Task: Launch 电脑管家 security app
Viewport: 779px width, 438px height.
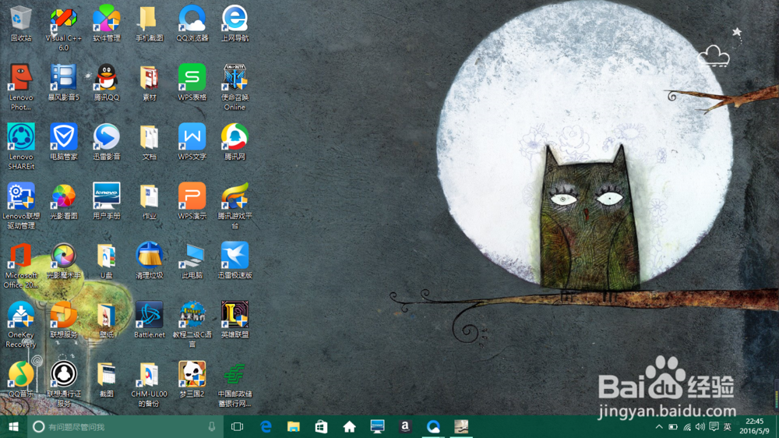Action: click(x=64, y=142)
